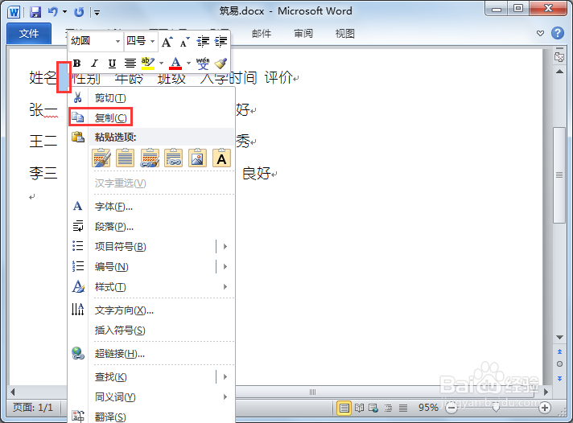Image resolution: width=573 pixels, height=423 pixels.
Task: Switch to Print Layout view
Action: pos(344,408)
